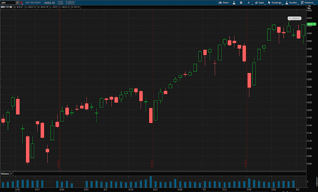Viewport: 318px width, 192px height.
Task: Expand the Studies dropdown menu
Action: (x=291, y=2)
